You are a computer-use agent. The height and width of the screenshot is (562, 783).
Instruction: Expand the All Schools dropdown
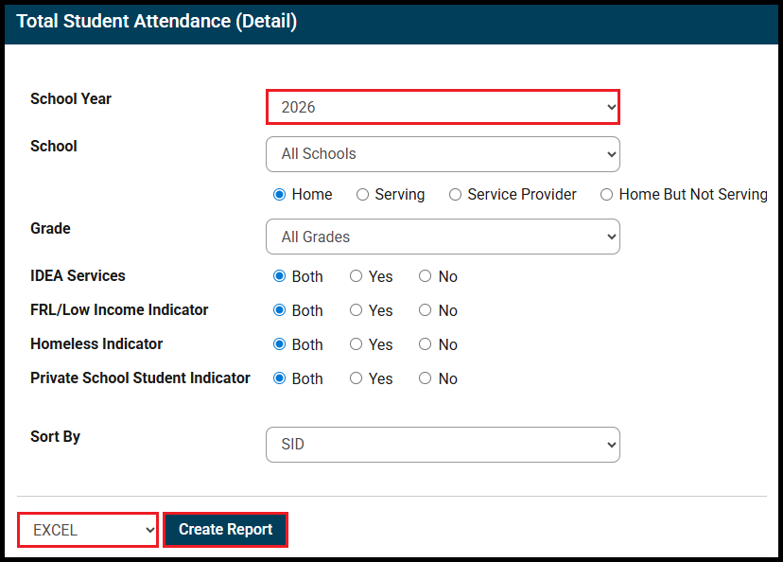(442, 154)
